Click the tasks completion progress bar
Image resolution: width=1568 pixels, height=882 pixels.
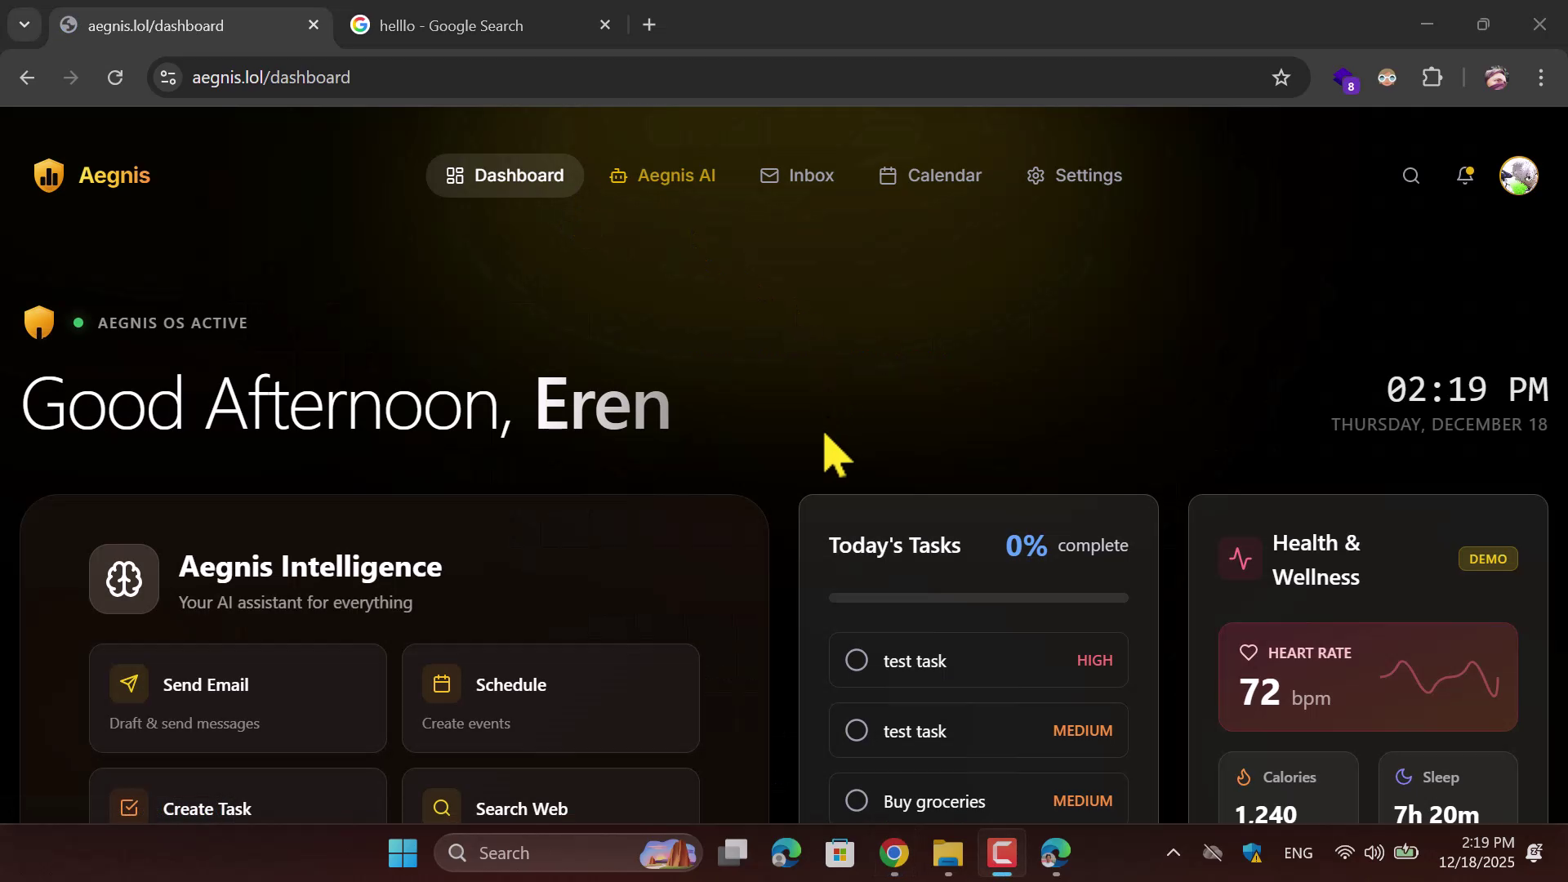pyautogui.click(x=978, y=598)
